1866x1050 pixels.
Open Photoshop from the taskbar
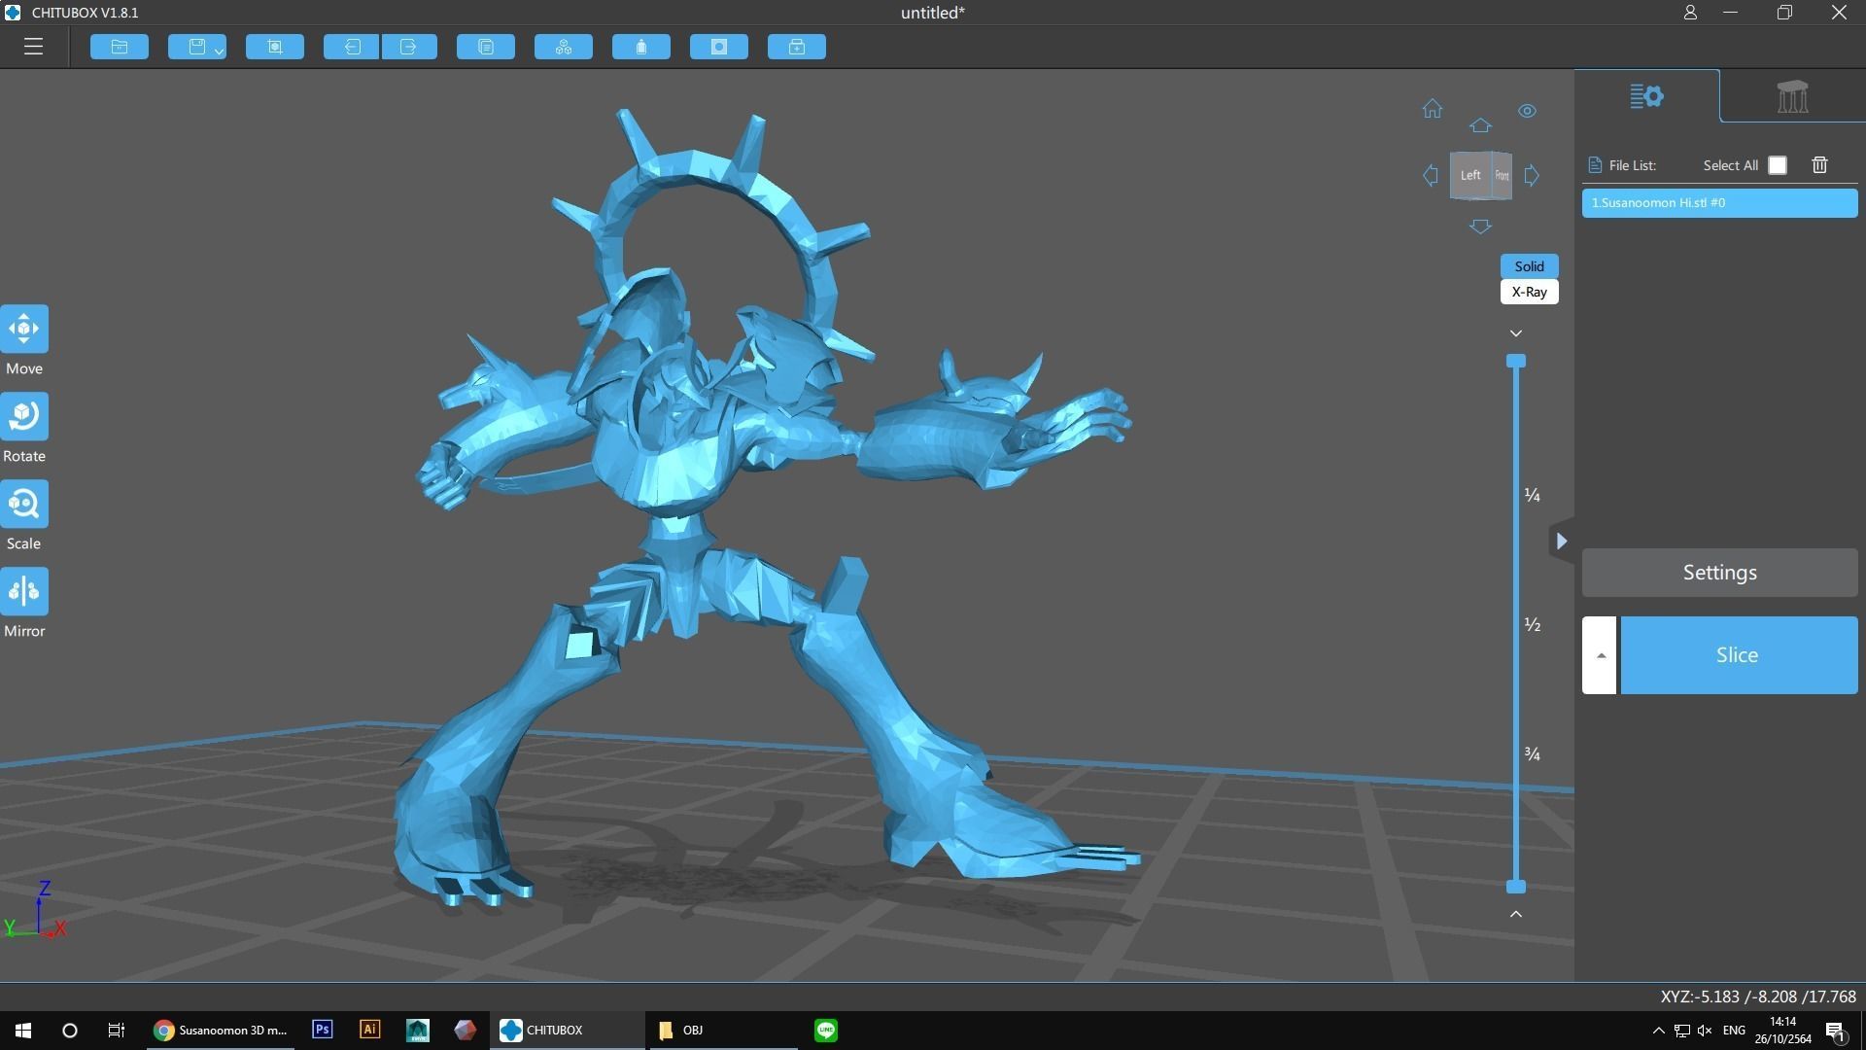(322, 1030)
